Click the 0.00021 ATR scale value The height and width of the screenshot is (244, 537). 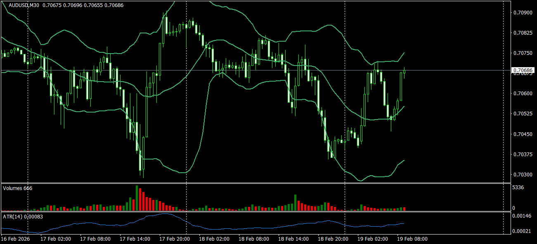tap(523, 231)
